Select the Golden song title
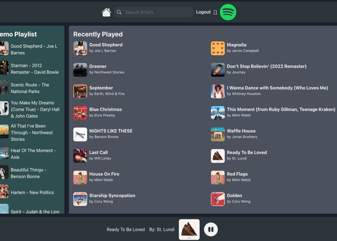337x241 pixels. tap(234, 195)
